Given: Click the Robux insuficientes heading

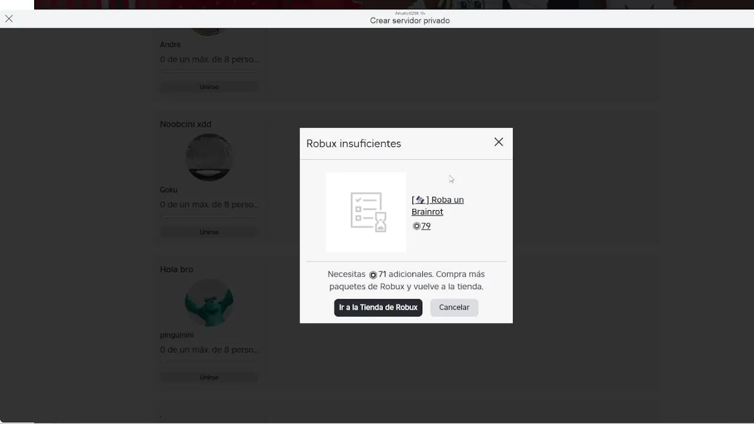Looking at the screenshot, I should pyautogui.click(x=353, y=144).
